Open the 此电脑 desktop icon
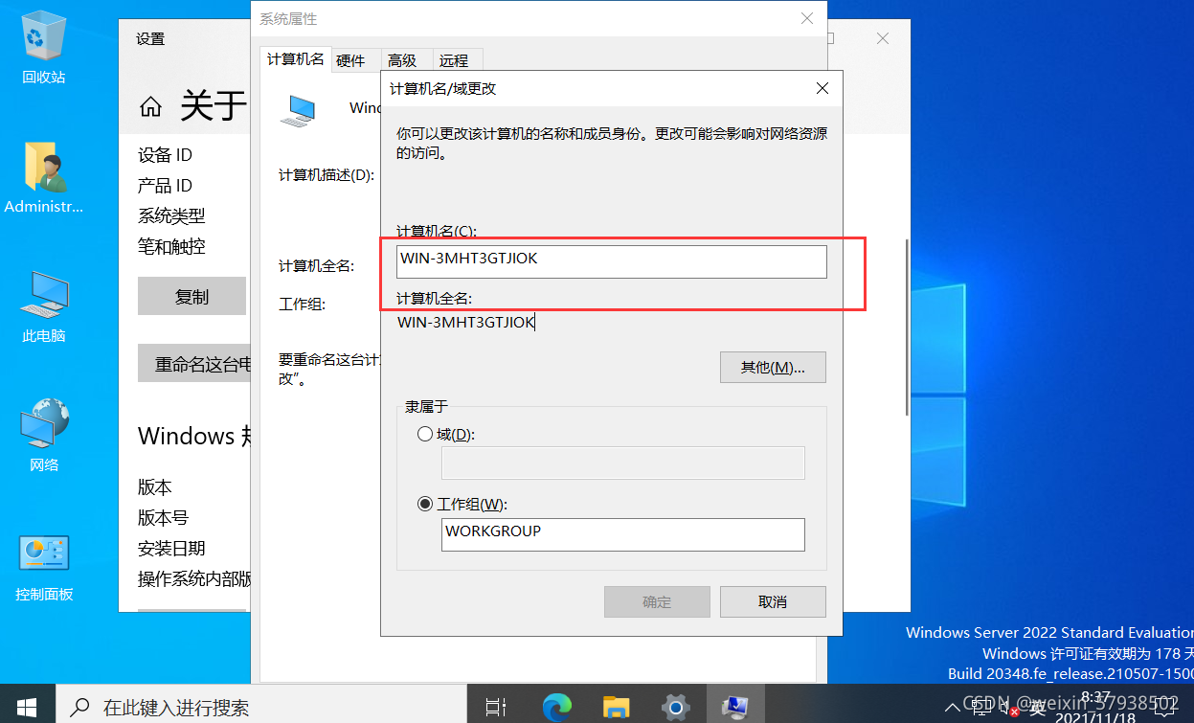1194x723 pixels. (44, 307)
